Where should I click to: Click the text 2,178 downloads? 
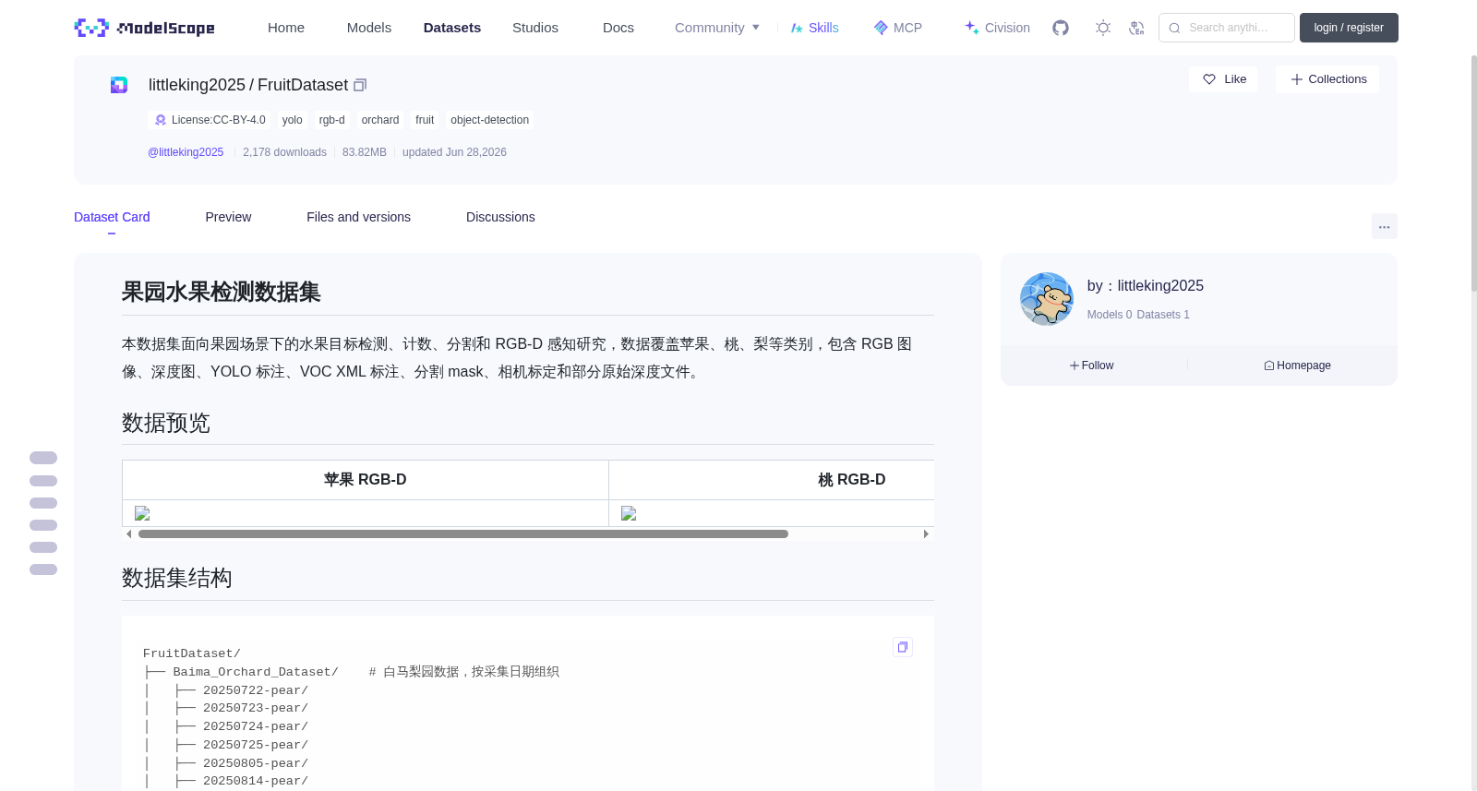coord(284,152)
